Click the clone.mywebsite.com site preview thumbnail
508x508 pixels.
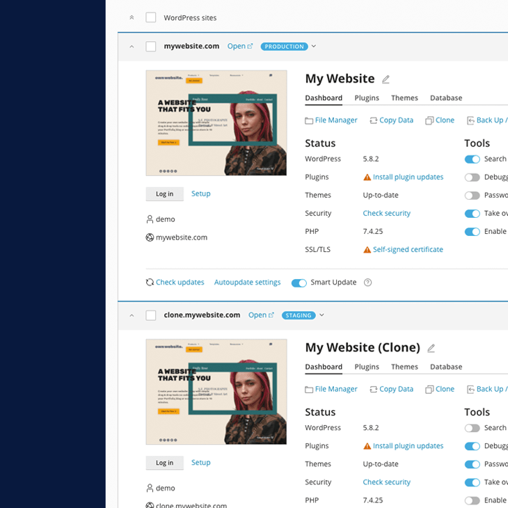pyautogui.click(x=216, y=392)
